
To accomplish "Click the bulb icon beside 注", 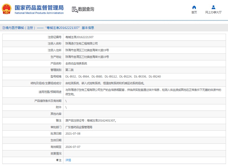I will pos(57,160).
